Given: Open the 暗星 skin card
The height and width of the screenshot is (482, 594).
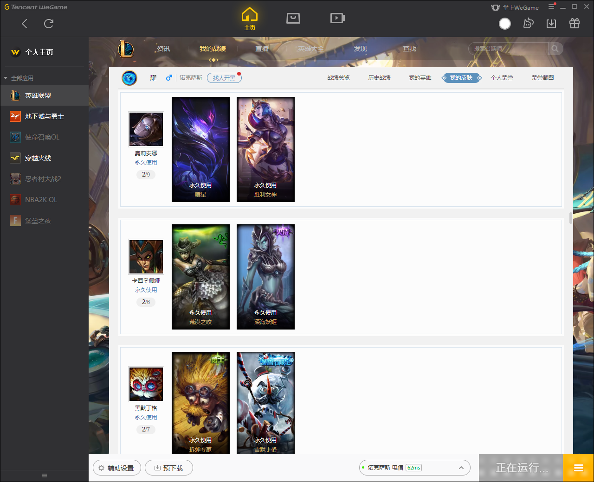Looking at the screenshot, I should pos(200,149).
